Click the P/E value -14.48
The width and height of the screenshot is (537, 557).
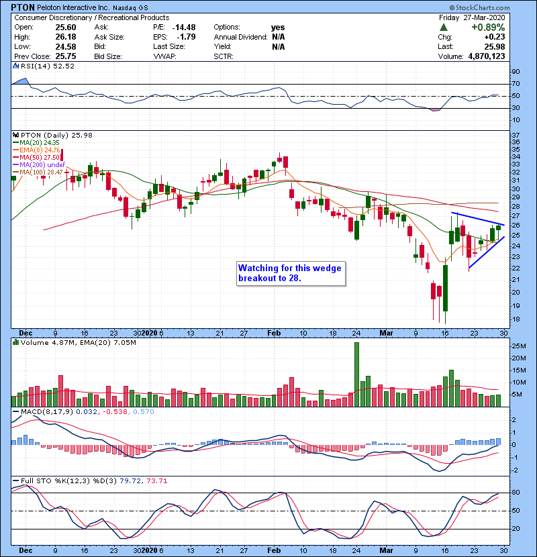coord(184,28)
